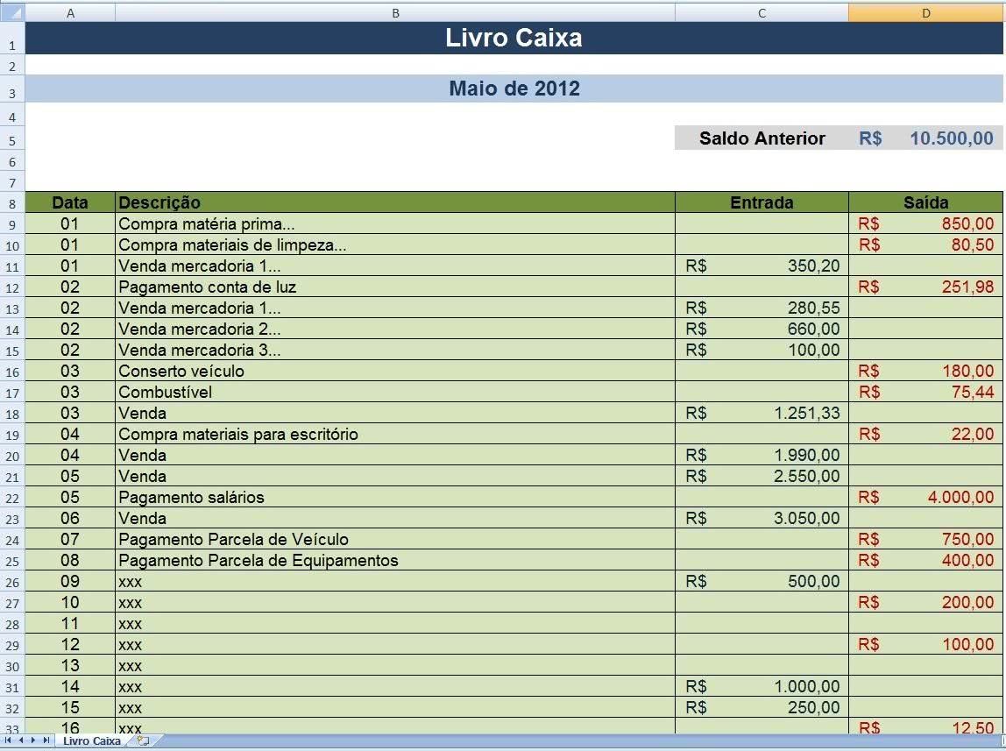
Task: Click the previous sheet navigation arrow
Action: (x=20, y=740)
